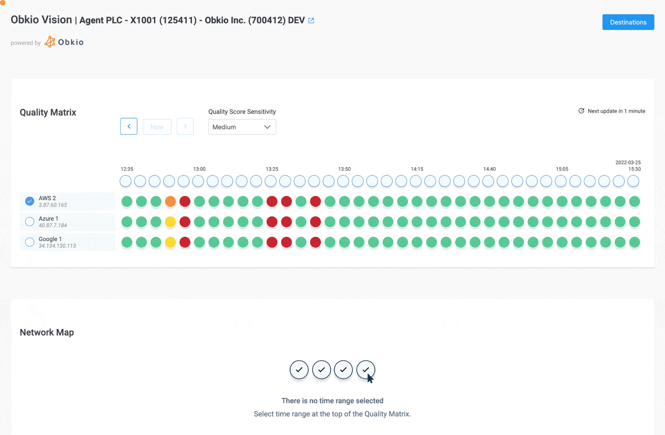Screen dimensions: 665x435
Task: Click the yellow quality dot in Google 1 row
Action: tap(170, 242)
